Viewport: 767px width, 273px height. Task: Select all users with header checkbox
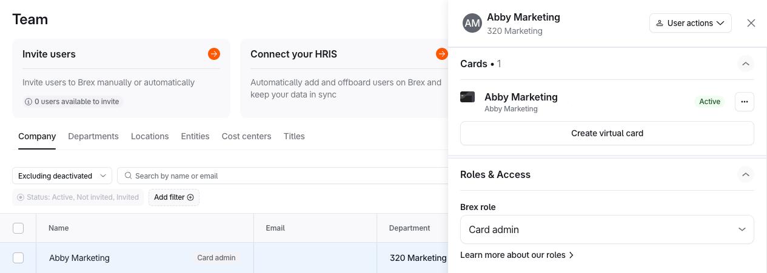coord(18,228)
